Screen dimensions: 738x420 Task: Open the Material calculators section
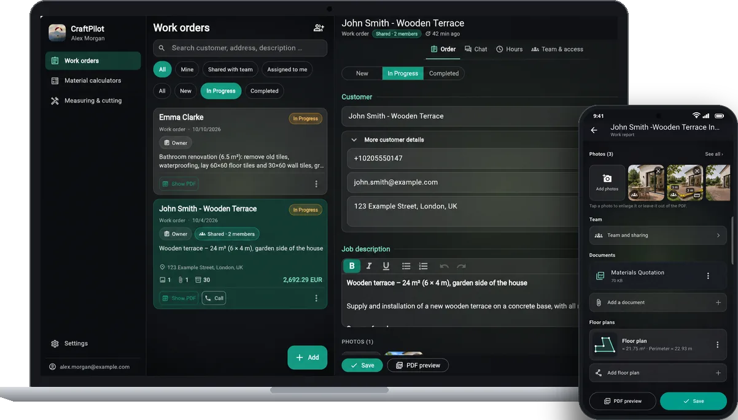point(93,80)
